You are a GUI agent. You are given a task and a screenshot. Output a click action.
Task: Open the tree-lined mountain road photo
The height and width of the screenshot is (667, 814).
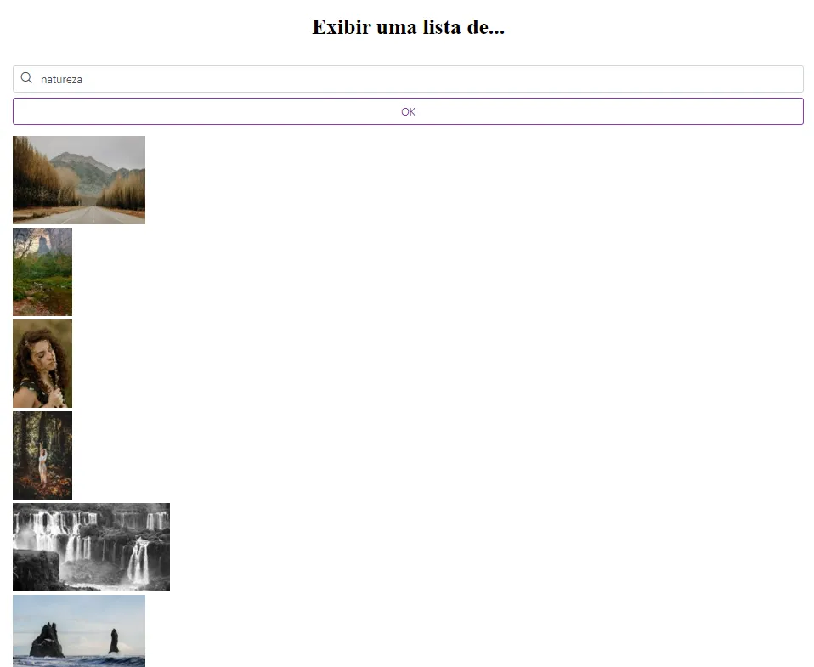[x=79, y=180]
